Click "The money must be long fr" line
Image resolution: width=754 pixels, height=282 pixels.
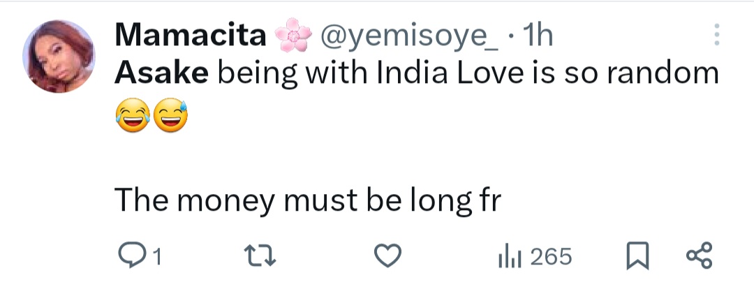[308, 201]
